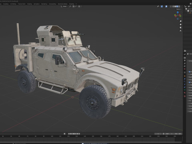192x144 pixels.
Task: Open the Modifiers wrench properties tab
Action: pyautogui.click(x=185, y=79)
